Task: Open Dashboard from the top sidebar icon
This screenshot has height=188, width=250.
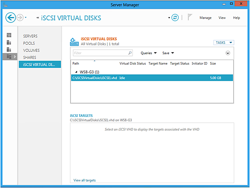Action: tap(9, 36)
